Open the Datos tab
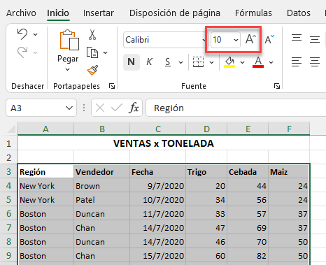This screenshot has height=265, width=326. tap(299, 13)
